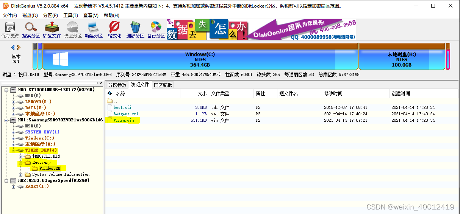
Task: Select the LENOVO(D:) partition label
Action: point(38,102)
